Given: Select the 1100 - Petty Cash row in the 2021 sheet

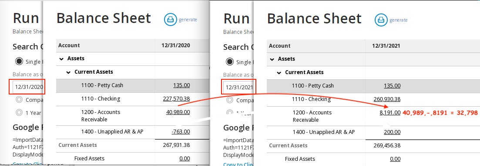Looking at the screenshot, I should click(x=373, y=86).
